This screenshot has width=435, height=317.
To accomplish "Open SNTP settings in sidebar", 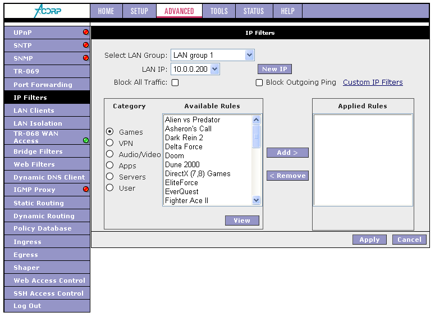I will pos(47,45).
